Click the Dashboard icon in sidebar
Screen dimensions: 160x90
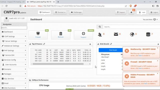click(3, 32)
